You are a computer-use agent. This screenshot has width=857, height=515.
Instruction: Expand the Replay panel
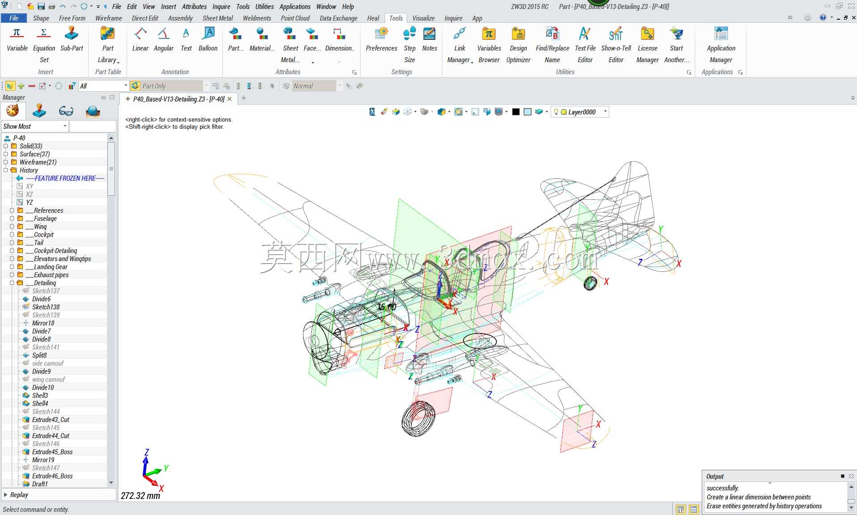[x=5, y=495]
